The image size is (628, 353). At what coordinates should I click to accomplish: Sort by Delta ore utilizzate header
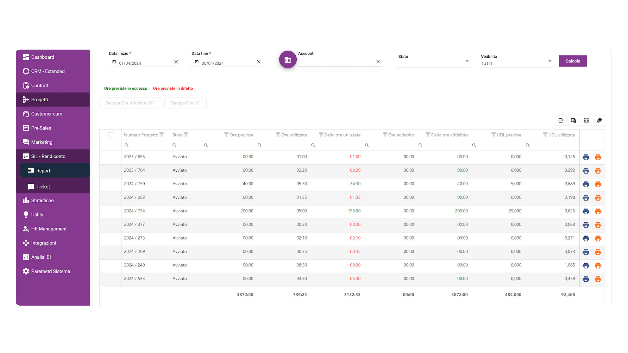click(x=342, y=135)
